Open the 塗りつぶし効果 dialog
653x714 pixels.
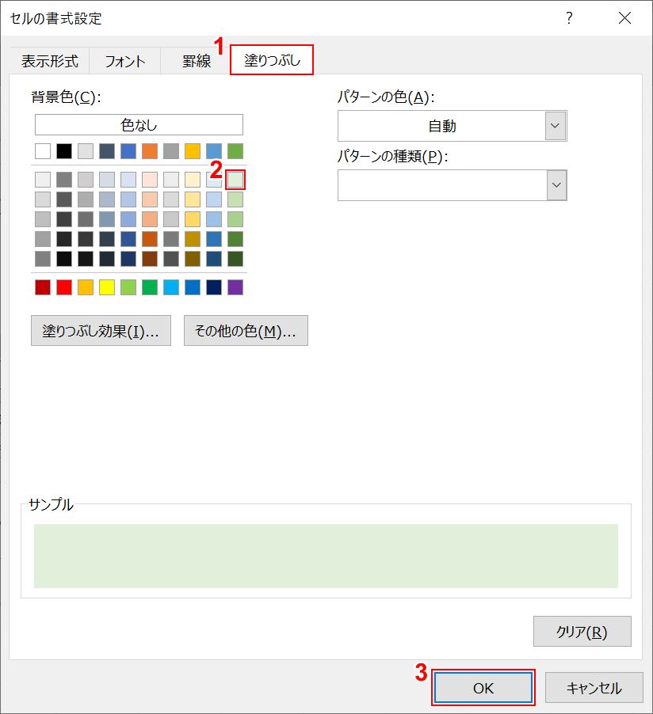pyautogui.click(x=101, y=330)
